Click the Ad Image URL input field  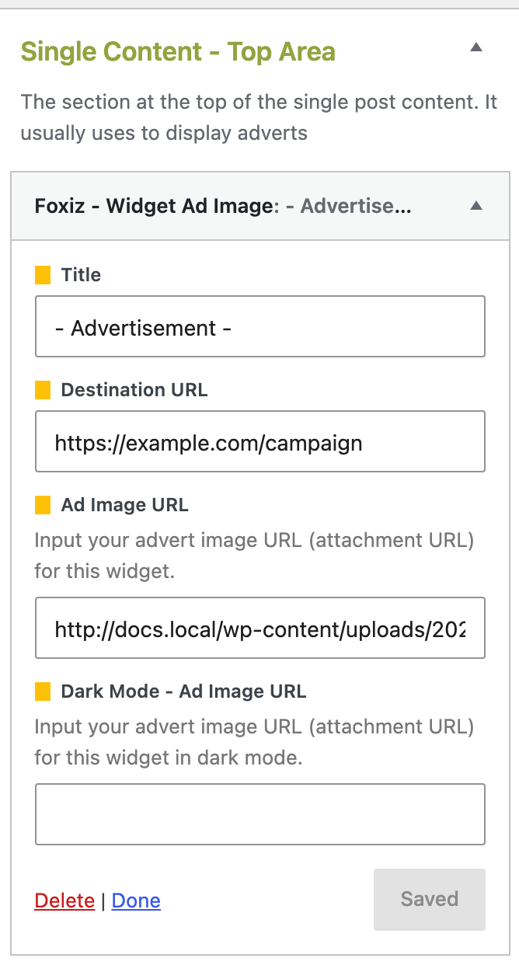[260, 628]
